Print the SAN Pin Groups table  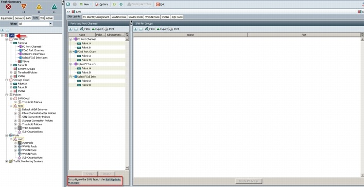[174, 29]
